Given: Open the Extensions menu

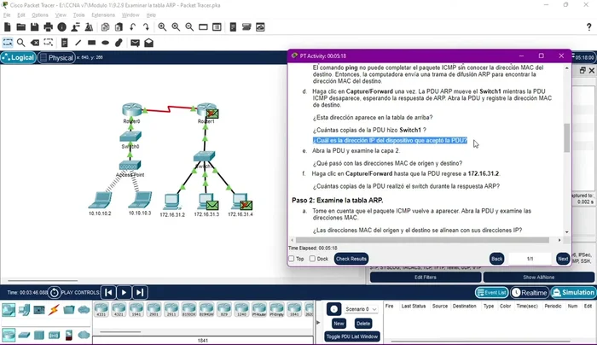Looking at the screenshot, I should click(x=103, y=15).
